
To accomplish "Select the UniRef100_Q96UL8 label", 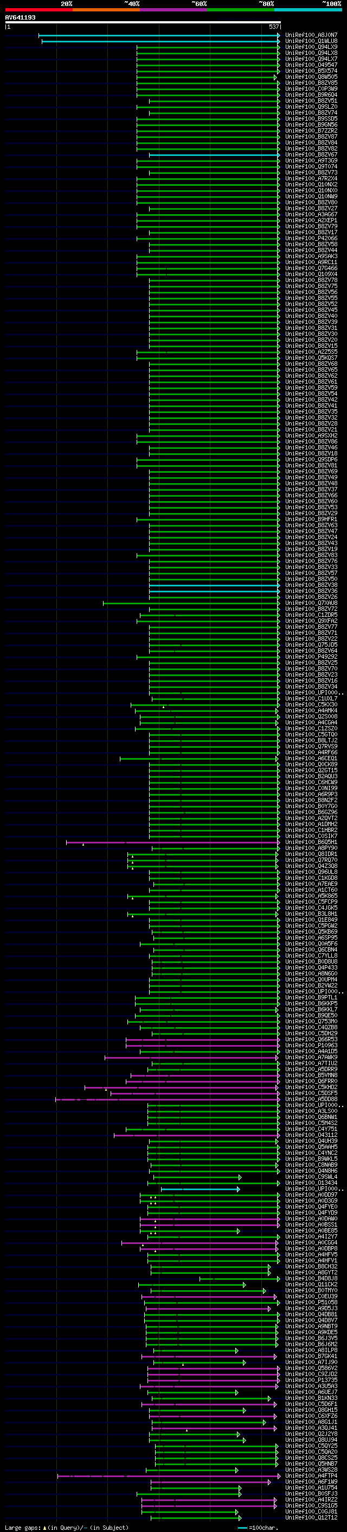I will (311, 872).
